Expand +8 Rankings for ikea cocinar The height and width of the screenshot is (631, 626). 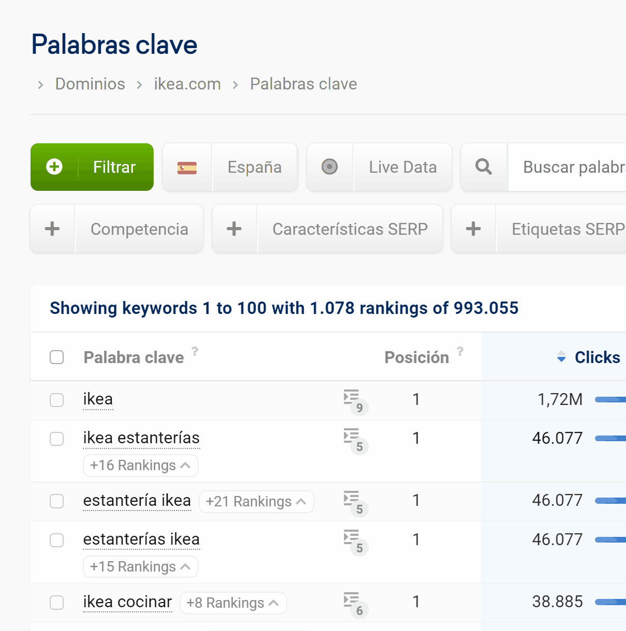(233, 603)
